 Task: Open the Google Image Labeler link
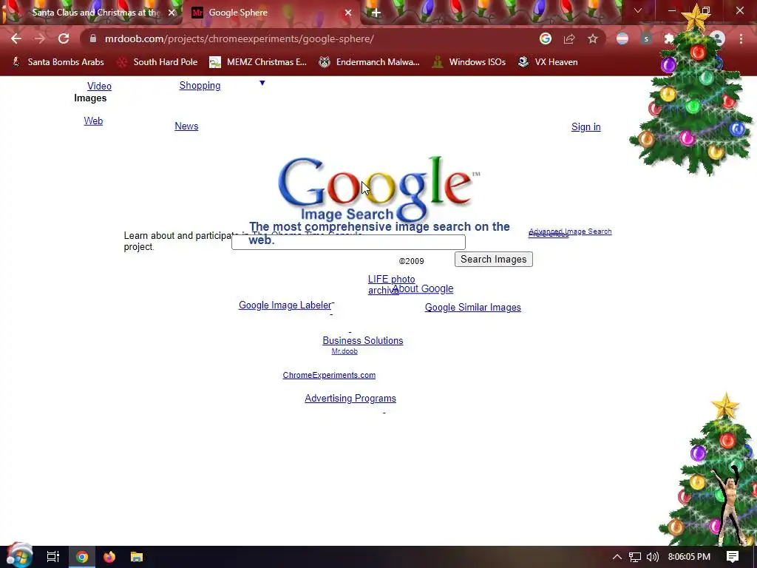coord(285,305)
